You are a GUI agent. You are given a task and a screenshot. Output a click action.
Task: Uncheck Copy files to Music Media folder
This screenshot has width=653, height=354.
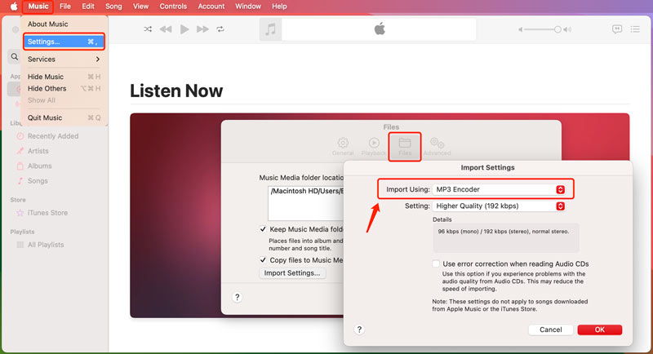tap(263, 259)
